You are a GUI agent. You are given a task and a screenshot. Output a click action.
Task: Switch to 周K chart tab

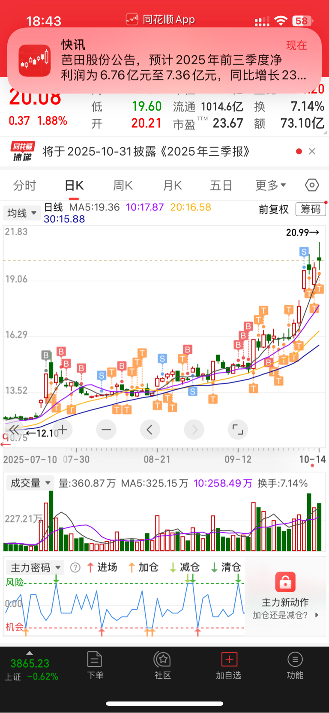(x=123, y=186)
